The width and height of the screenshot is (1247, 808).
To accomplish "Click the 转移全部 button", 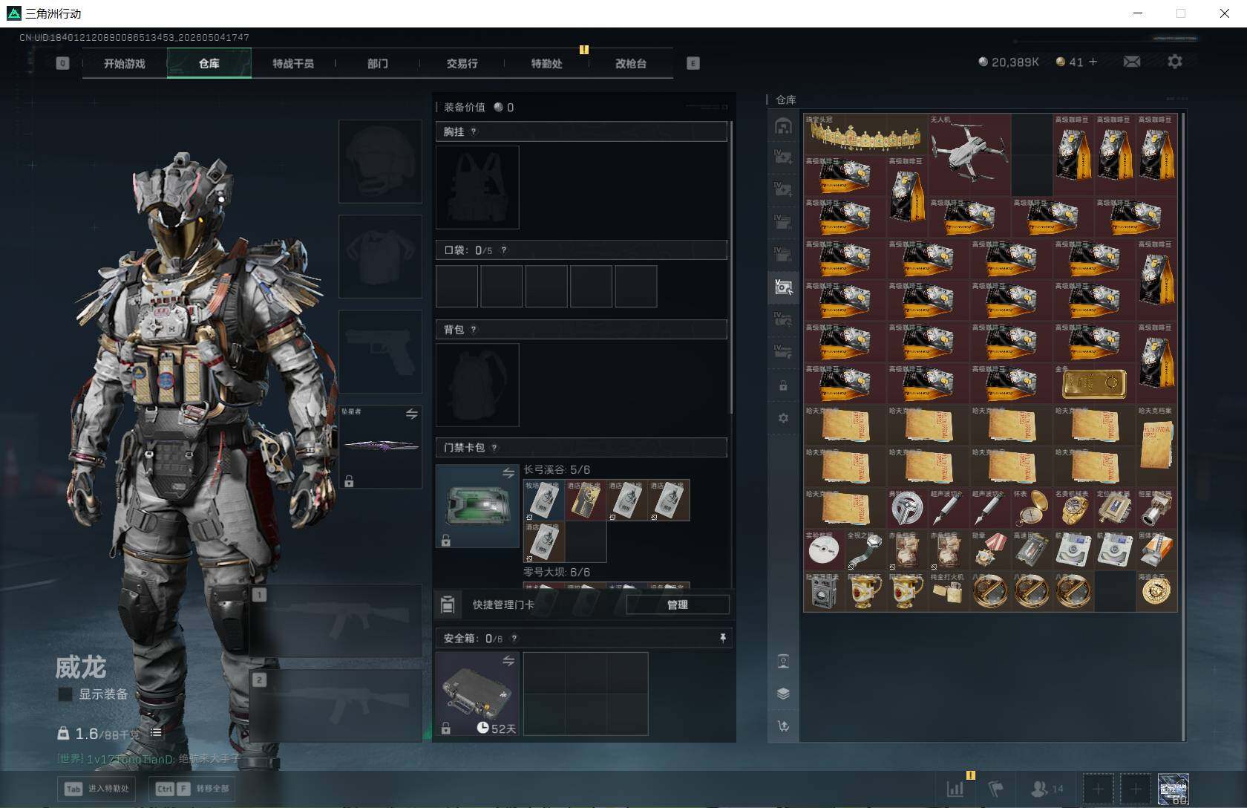I will [193, 789].
